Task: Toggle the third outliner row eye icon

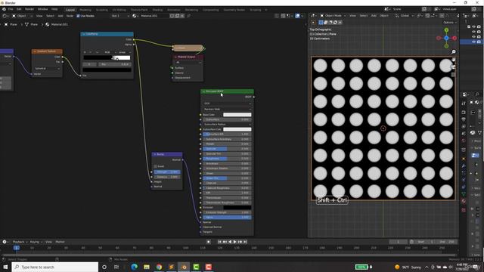Action: point(473,37)
